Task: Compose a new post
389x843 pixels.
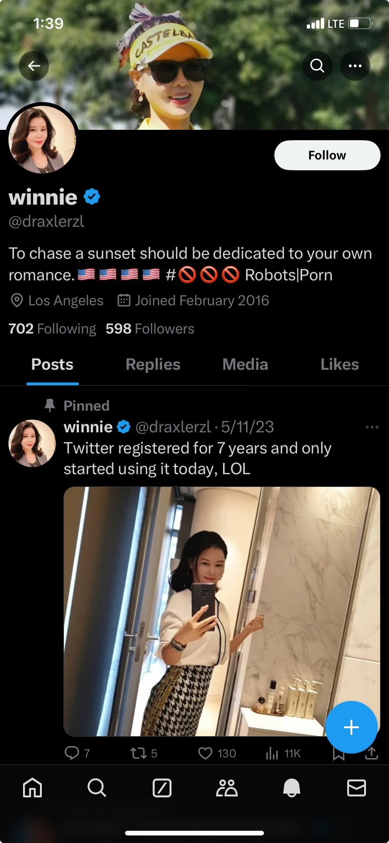Action: [351, 727]
